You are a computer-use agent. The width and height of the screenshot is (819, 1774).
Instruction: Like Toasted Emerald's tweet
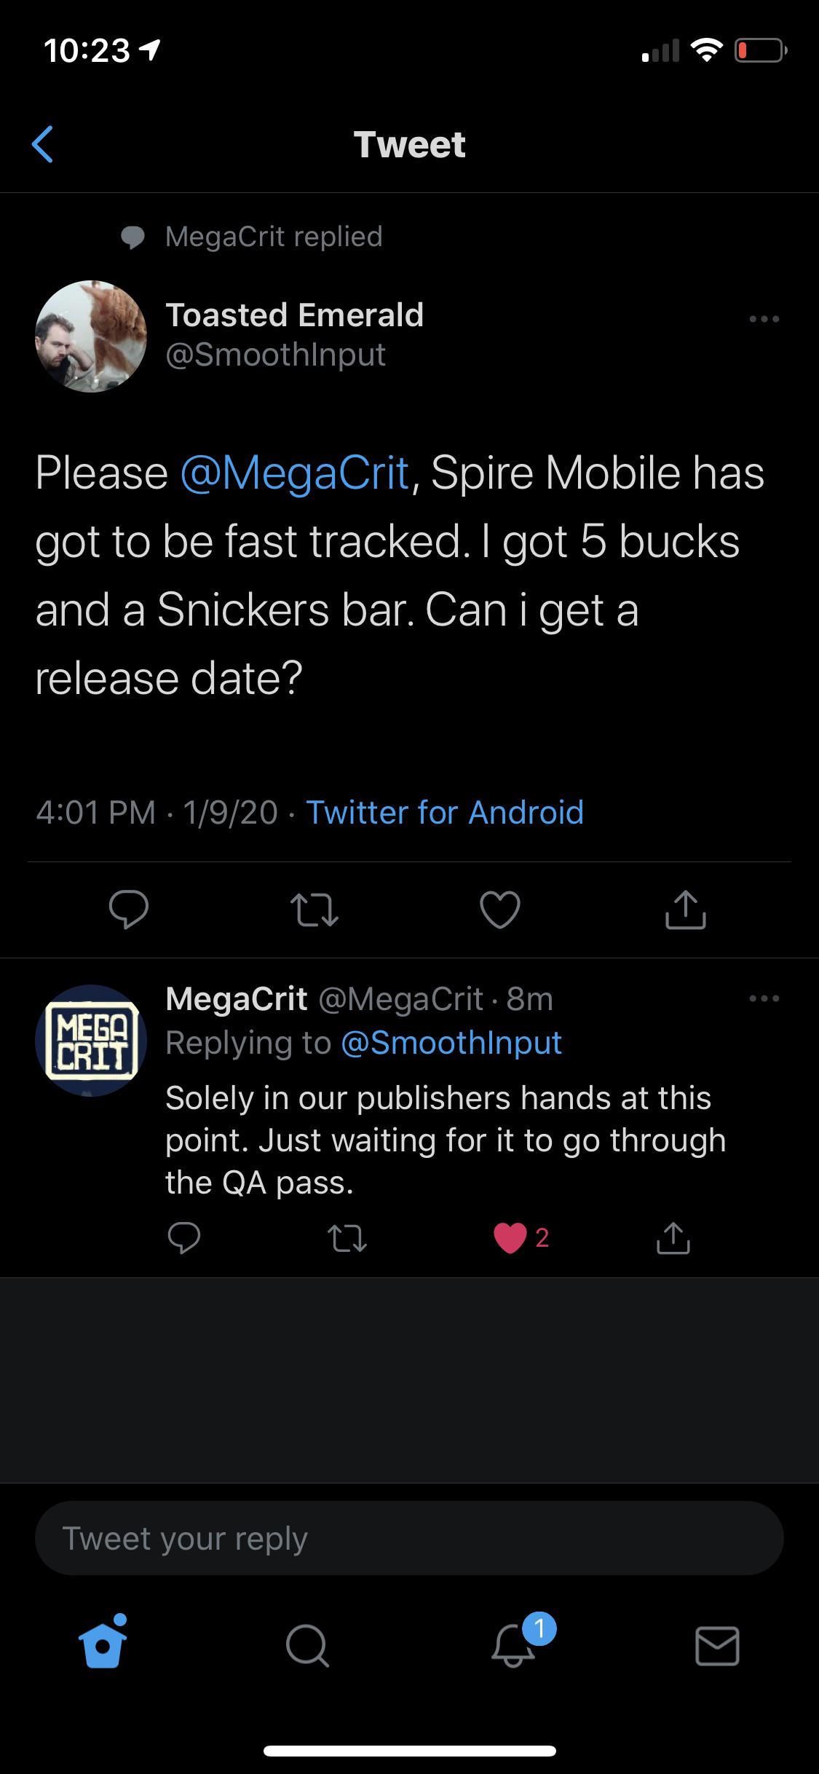click(499, 909)
